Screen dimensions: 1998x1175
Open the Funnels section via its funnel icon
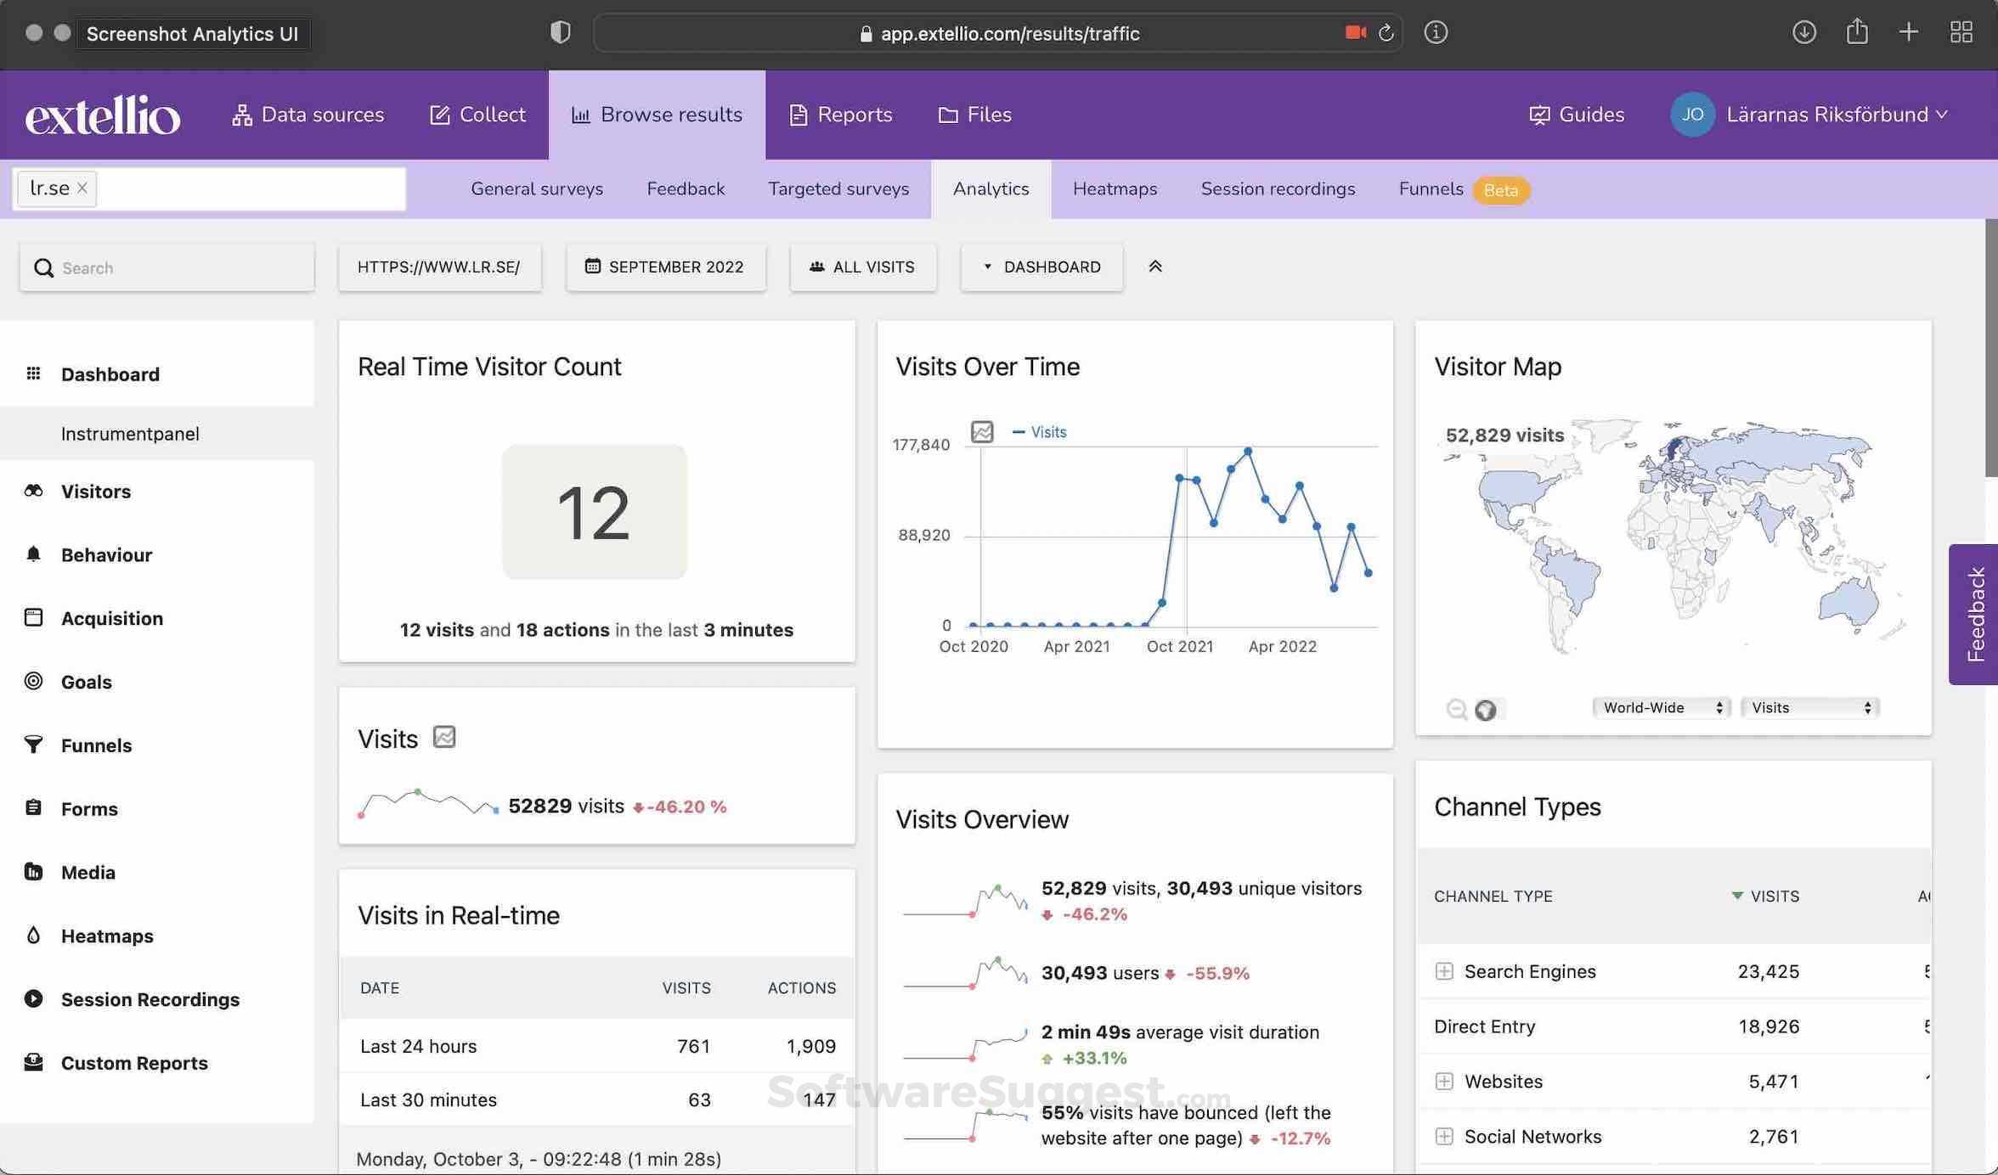(34, 745)
